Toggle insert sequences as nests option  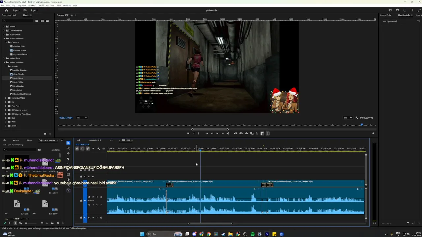(x=77, y=149)
